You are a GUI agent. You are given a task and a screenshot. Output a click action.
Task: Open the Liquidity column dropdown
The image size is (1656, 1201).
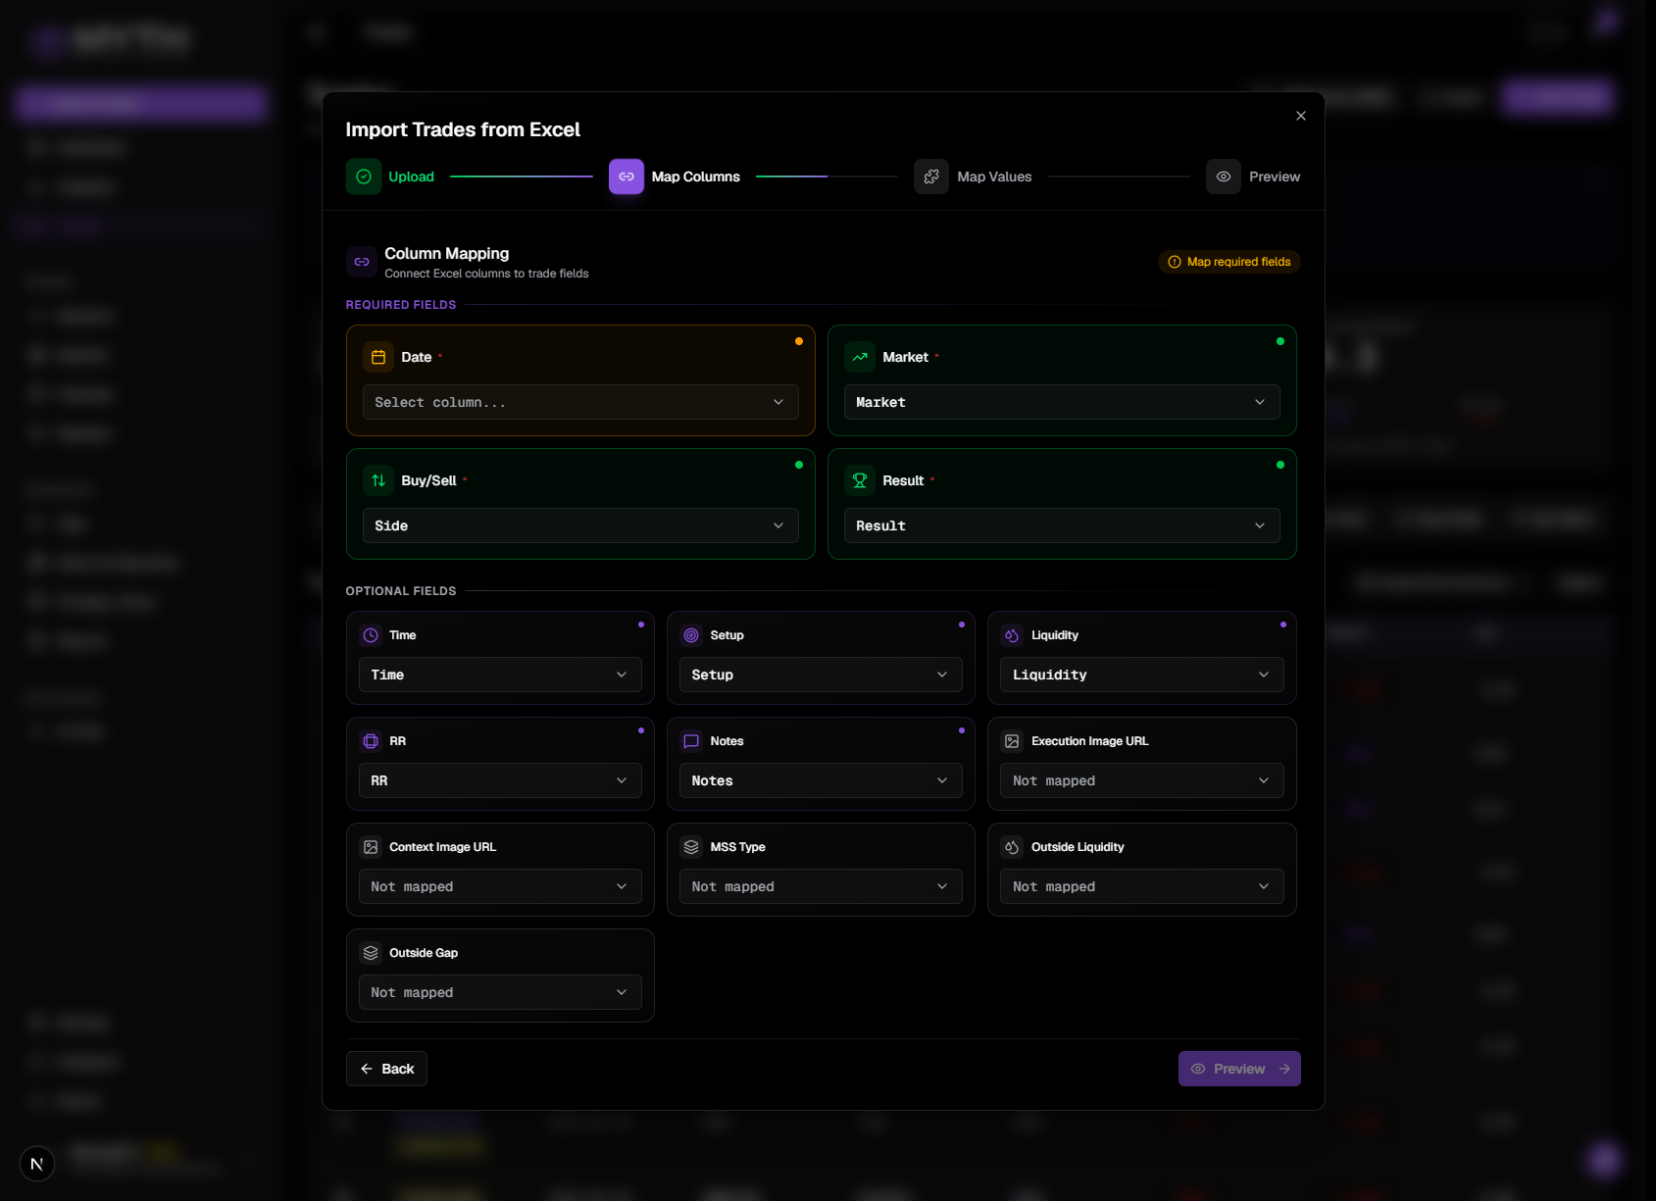pyautogui.click(x=1142, y=675)
